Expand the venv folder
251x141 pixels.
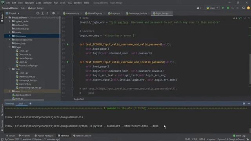tap(9, 91)
